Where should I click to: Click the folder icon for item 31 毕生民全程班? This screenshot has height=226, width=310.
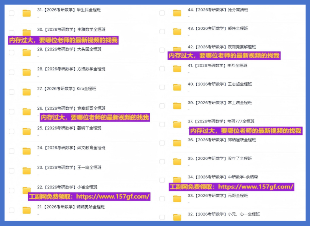27,13
